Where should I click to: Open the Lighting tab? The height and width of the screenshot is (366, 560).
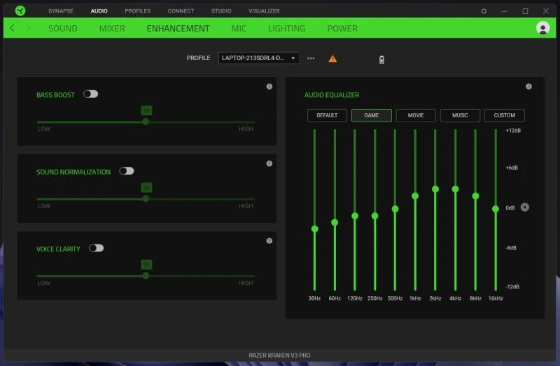tap(286, 29)
